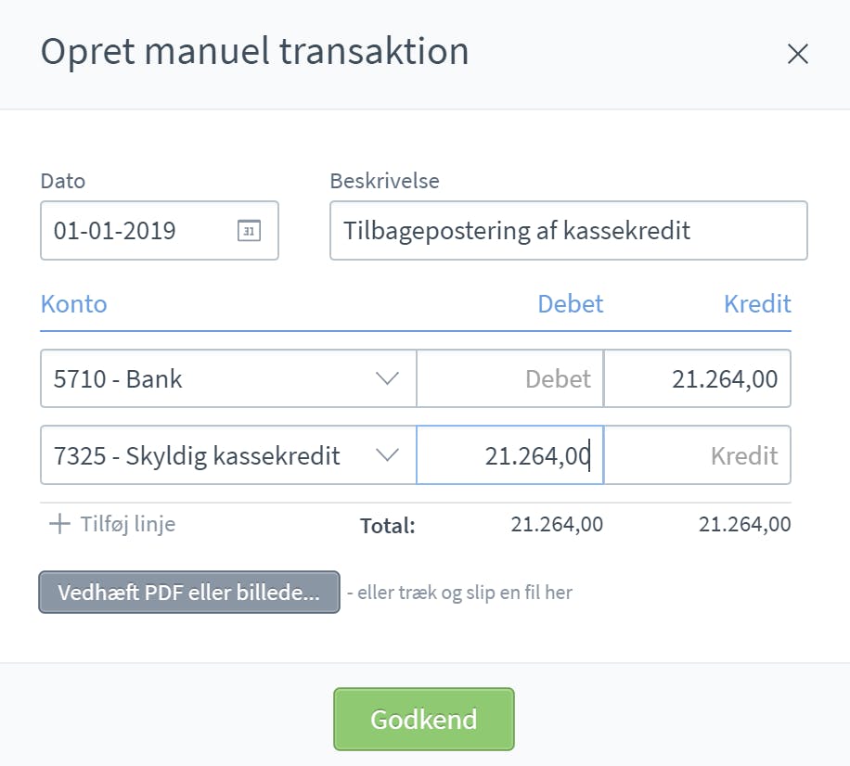Viewport: 850px width, 766px height.
Task: Expand the 5710 - Bank account dropdown
Action: (387, 378)
